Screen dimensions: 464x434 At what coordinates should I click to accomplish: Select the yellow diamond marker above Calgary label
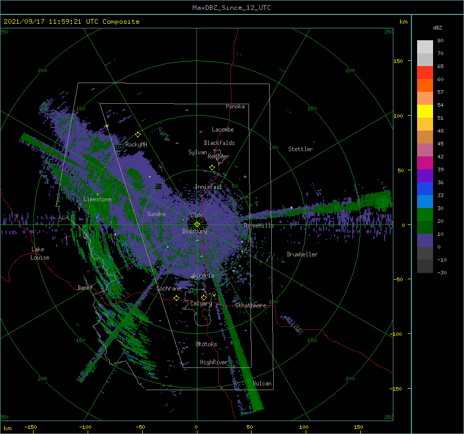pos(204,297)
